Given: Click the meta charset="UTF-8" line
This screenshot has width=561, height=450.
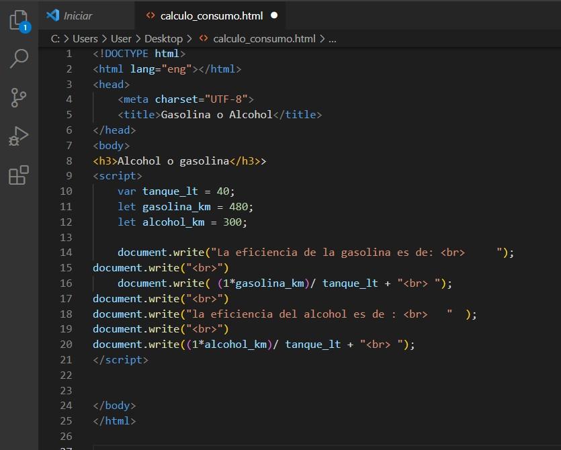Looking at the screenshot, I should pos(185,99).
